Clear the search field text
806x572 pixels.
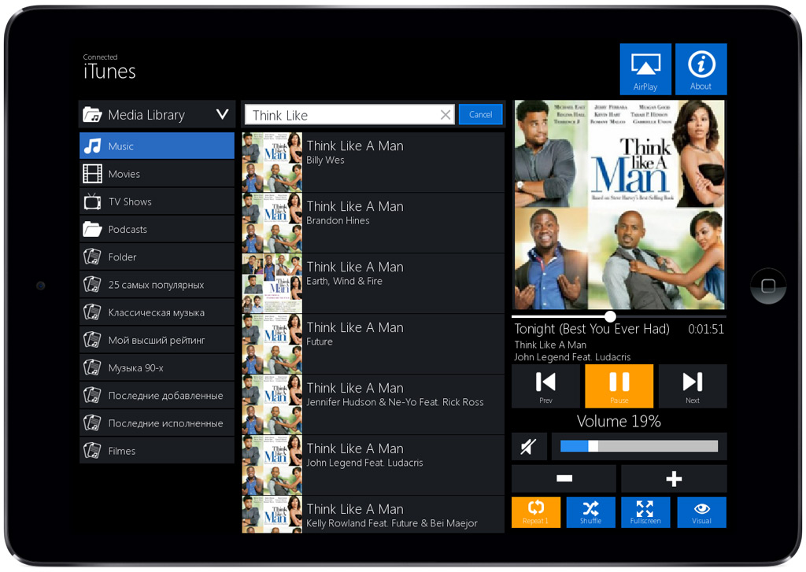coord(446,115)
